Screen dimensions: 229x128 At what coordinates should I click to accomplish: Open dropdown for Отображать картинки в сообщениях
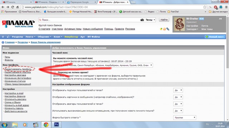178,97
